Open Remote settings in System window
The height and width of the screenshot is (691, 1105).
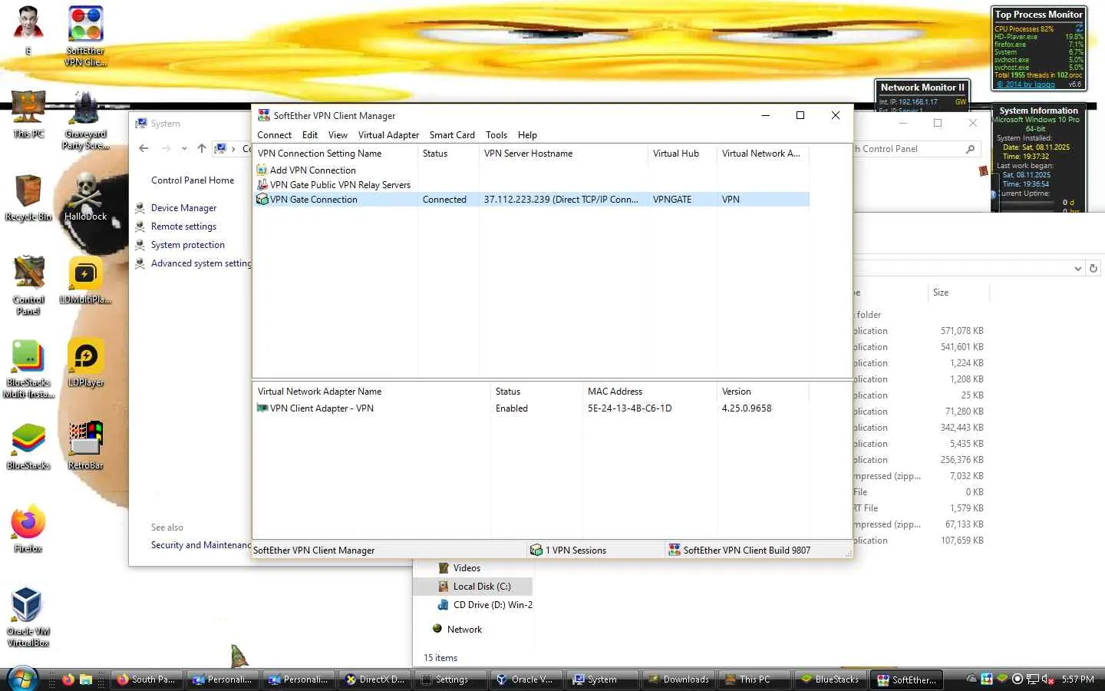[183, 226]
